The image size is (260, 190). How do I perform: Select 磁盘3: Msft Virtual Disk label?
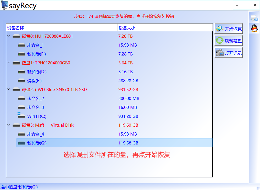coord(48,125)
